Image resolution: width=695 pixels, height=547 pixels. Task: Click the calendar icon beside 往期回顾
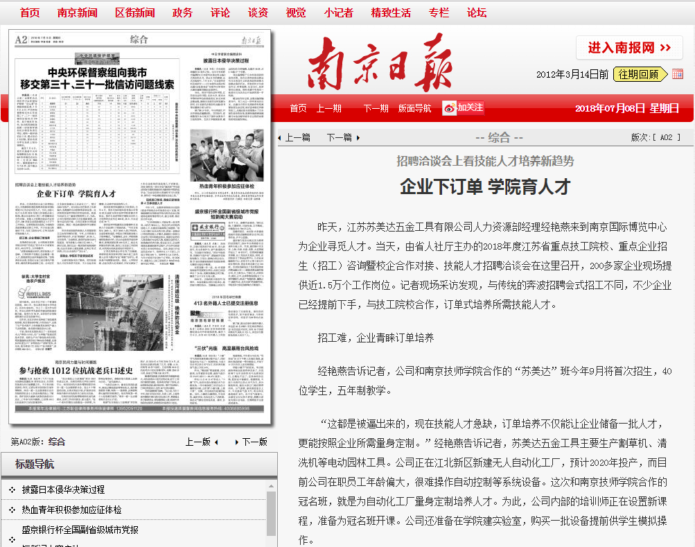pyautogui.click(x=678, y=74)
